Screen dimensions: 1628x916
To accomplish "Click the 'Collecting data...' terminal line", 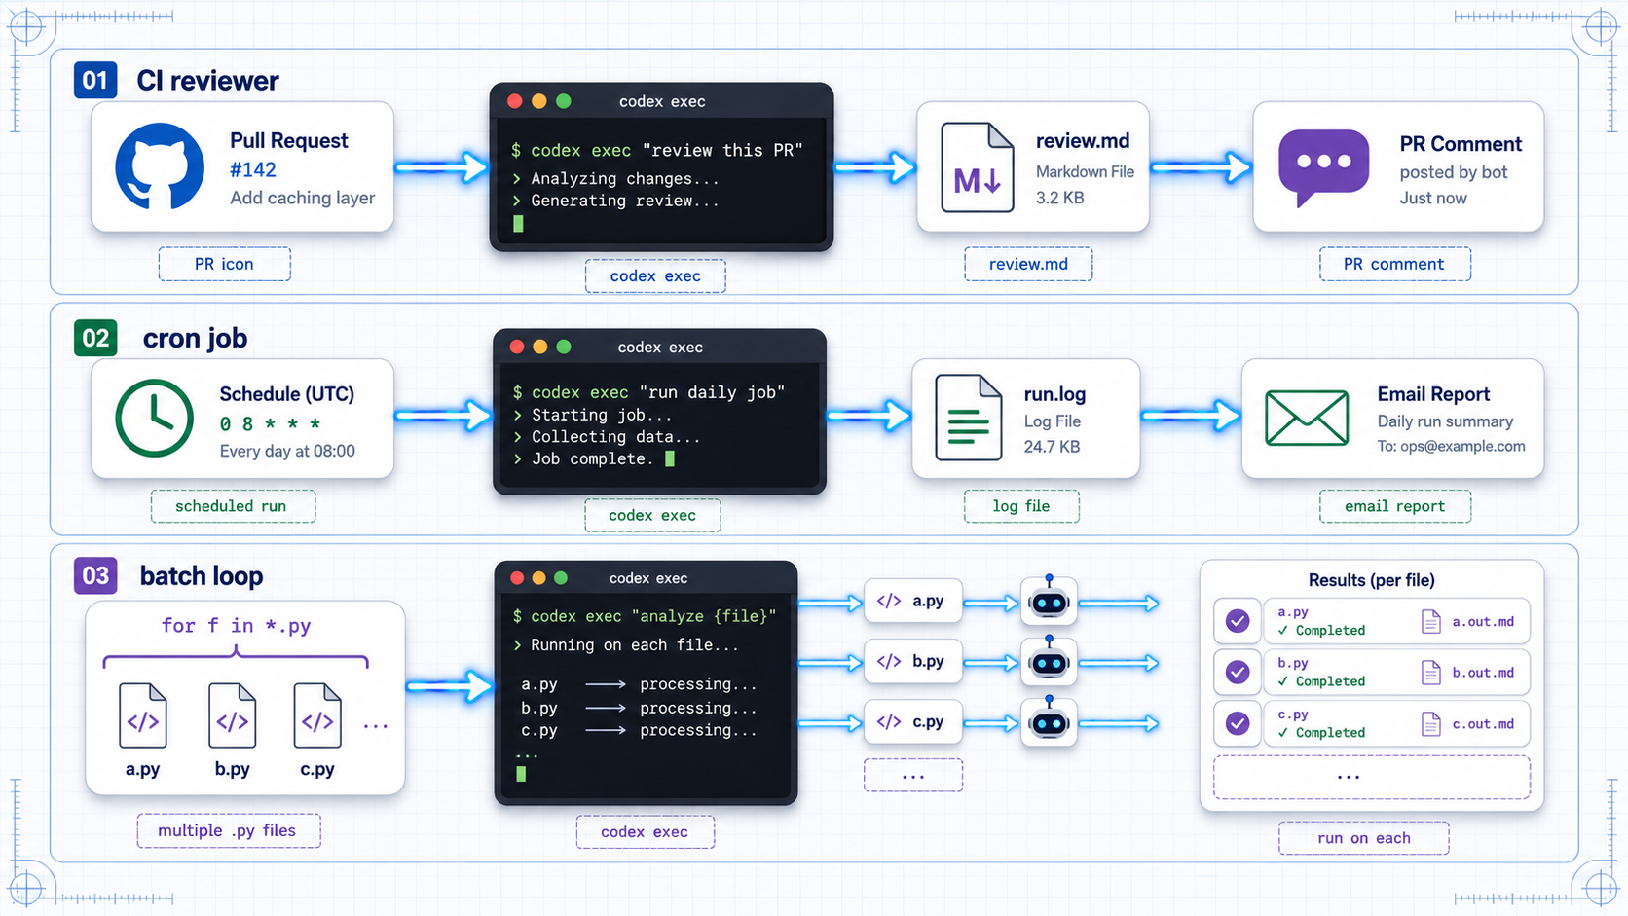I will (607, 436).
